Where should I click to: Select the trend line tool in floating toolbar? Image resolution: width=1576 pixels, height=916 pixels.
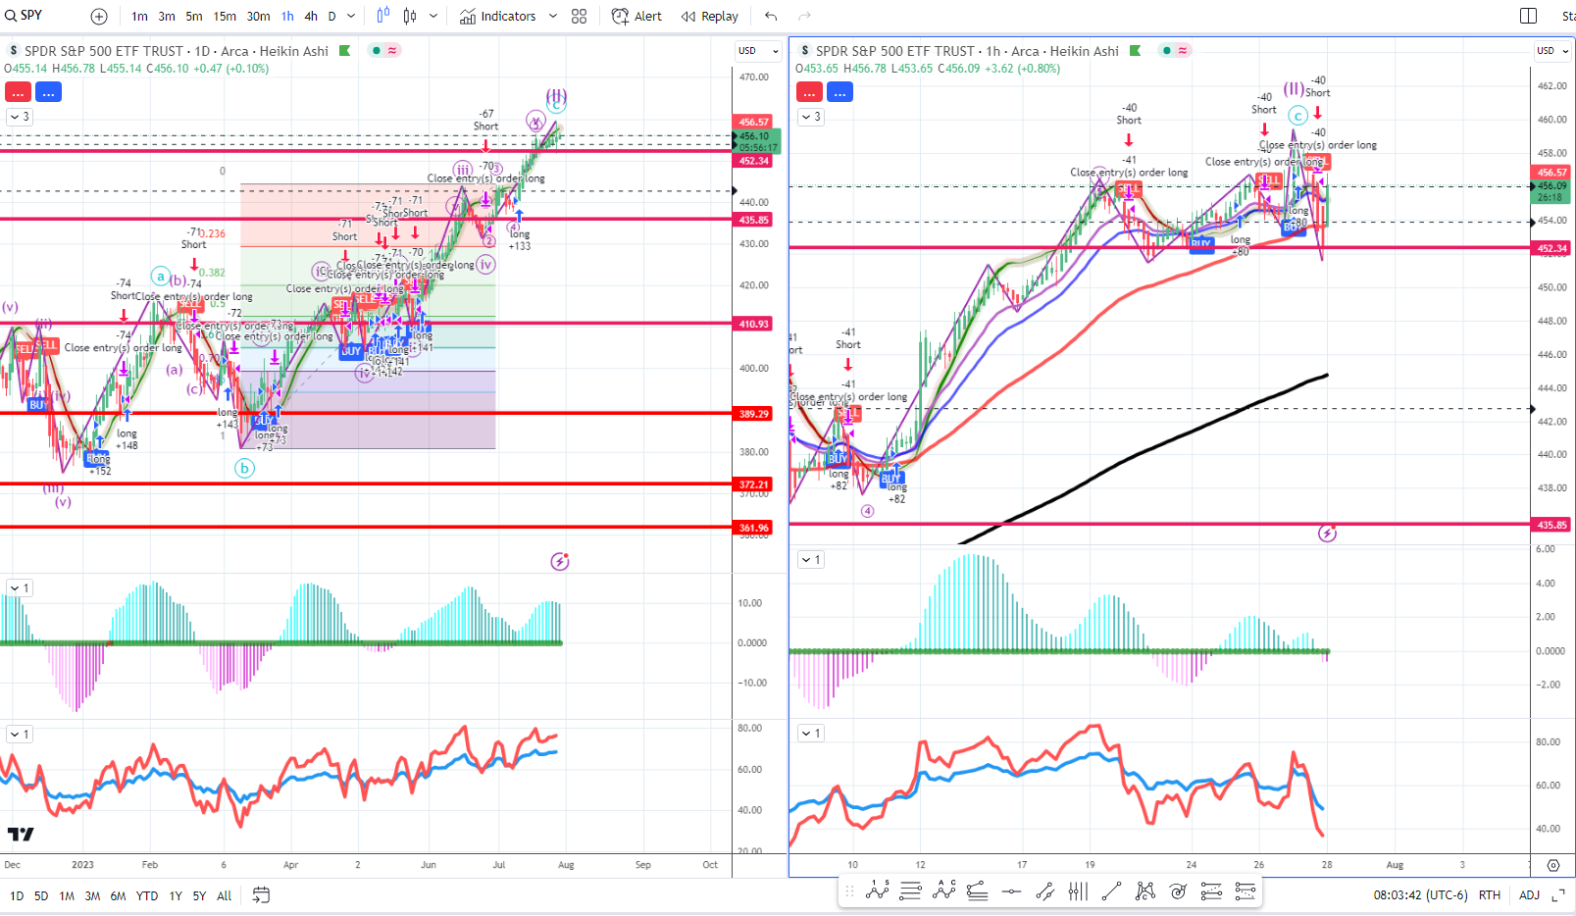[1111, 891]
